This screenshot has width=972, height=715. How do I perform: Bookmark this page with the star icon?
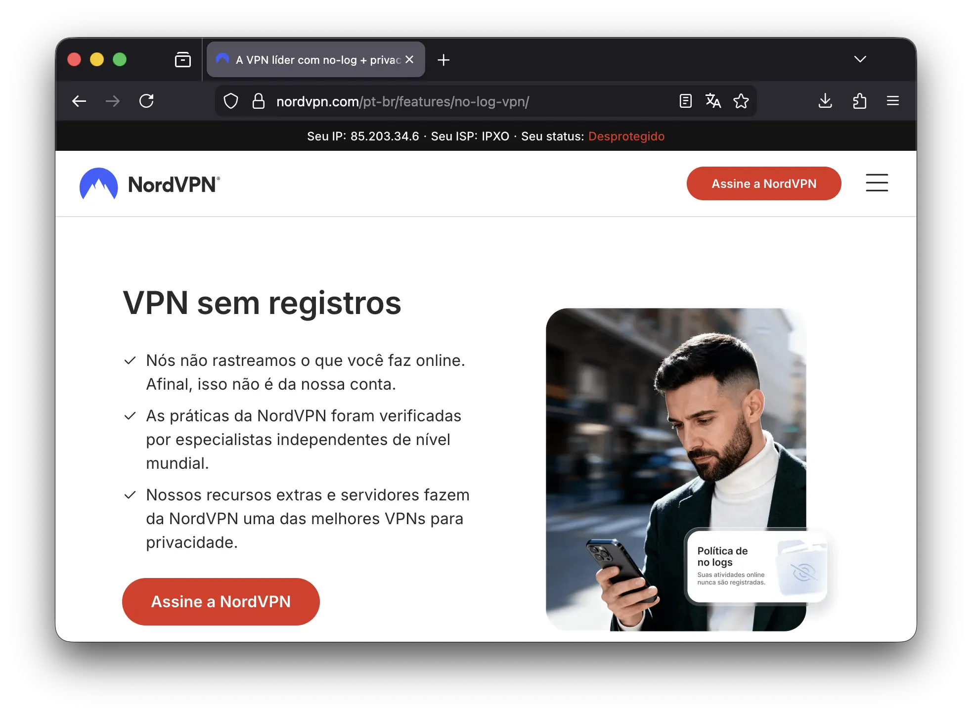(741, 101)
